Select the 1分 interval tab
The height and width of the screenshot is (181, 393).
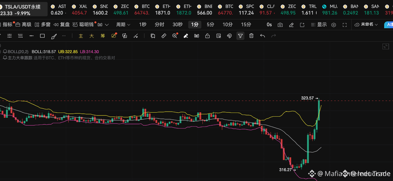coord(195,25)
